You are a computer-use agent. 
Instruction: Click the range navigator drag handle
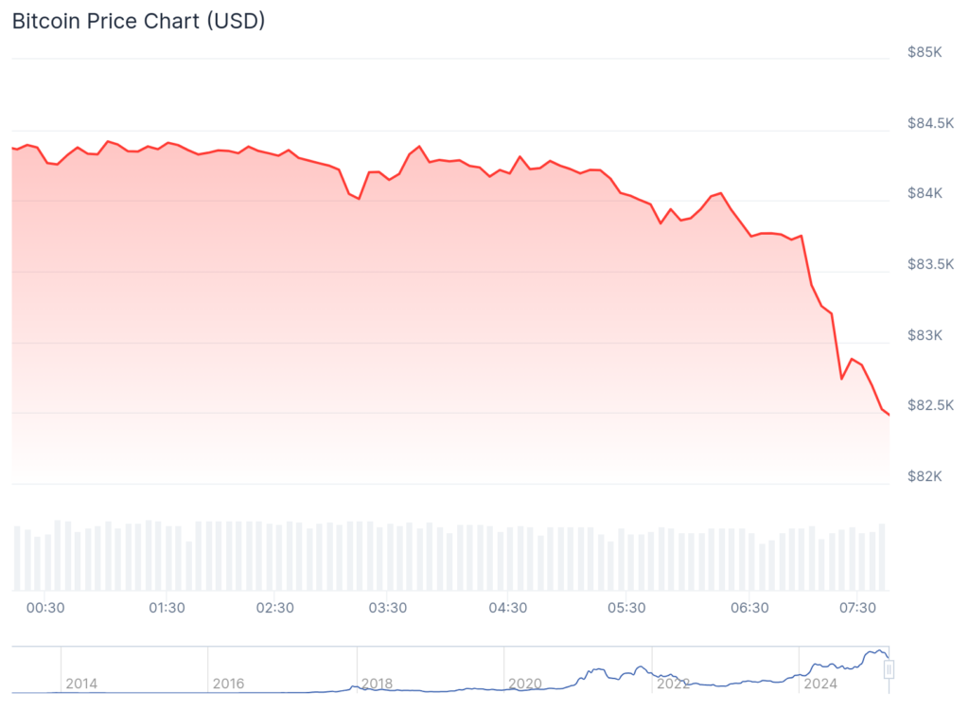point(889,670)
